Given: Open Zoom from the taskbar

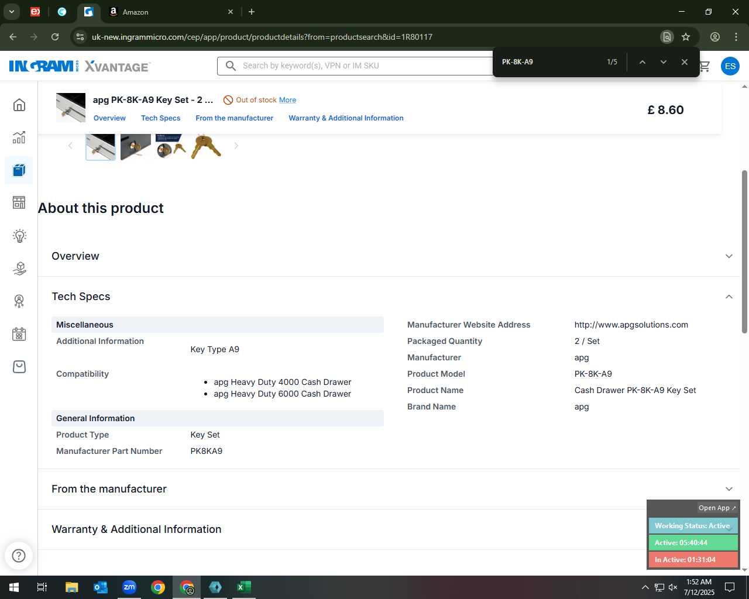Looking at the screenshot, I should (x=129, y=587).
